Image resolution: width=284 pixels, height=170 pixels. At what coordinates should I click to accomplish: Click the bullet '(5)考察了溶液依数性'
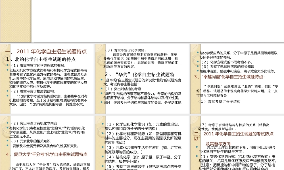(x=143, y=167)
